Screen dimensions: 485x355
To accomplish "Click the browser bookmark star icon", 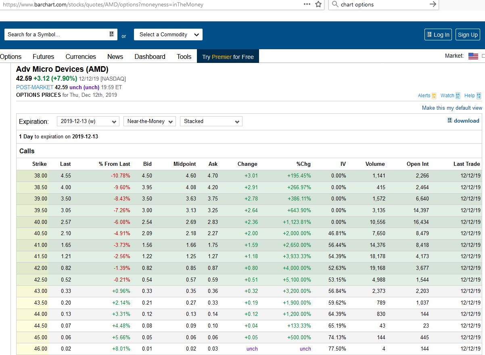I will pyautogui.click(x=318, y=4).
